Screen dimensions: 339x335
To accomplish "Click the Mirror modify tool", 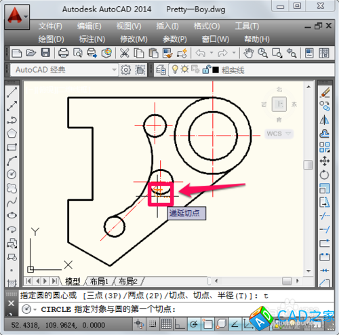I will (x=325, y=120).
